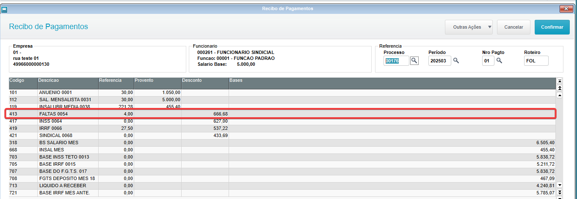Click the page-up double arrow icon
This screenshot has height=199, width=577.
[560, 88]
